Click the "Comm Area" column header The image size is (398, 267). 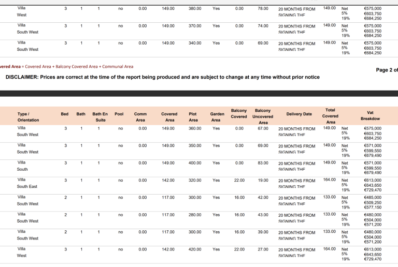[x=140, y=117]
